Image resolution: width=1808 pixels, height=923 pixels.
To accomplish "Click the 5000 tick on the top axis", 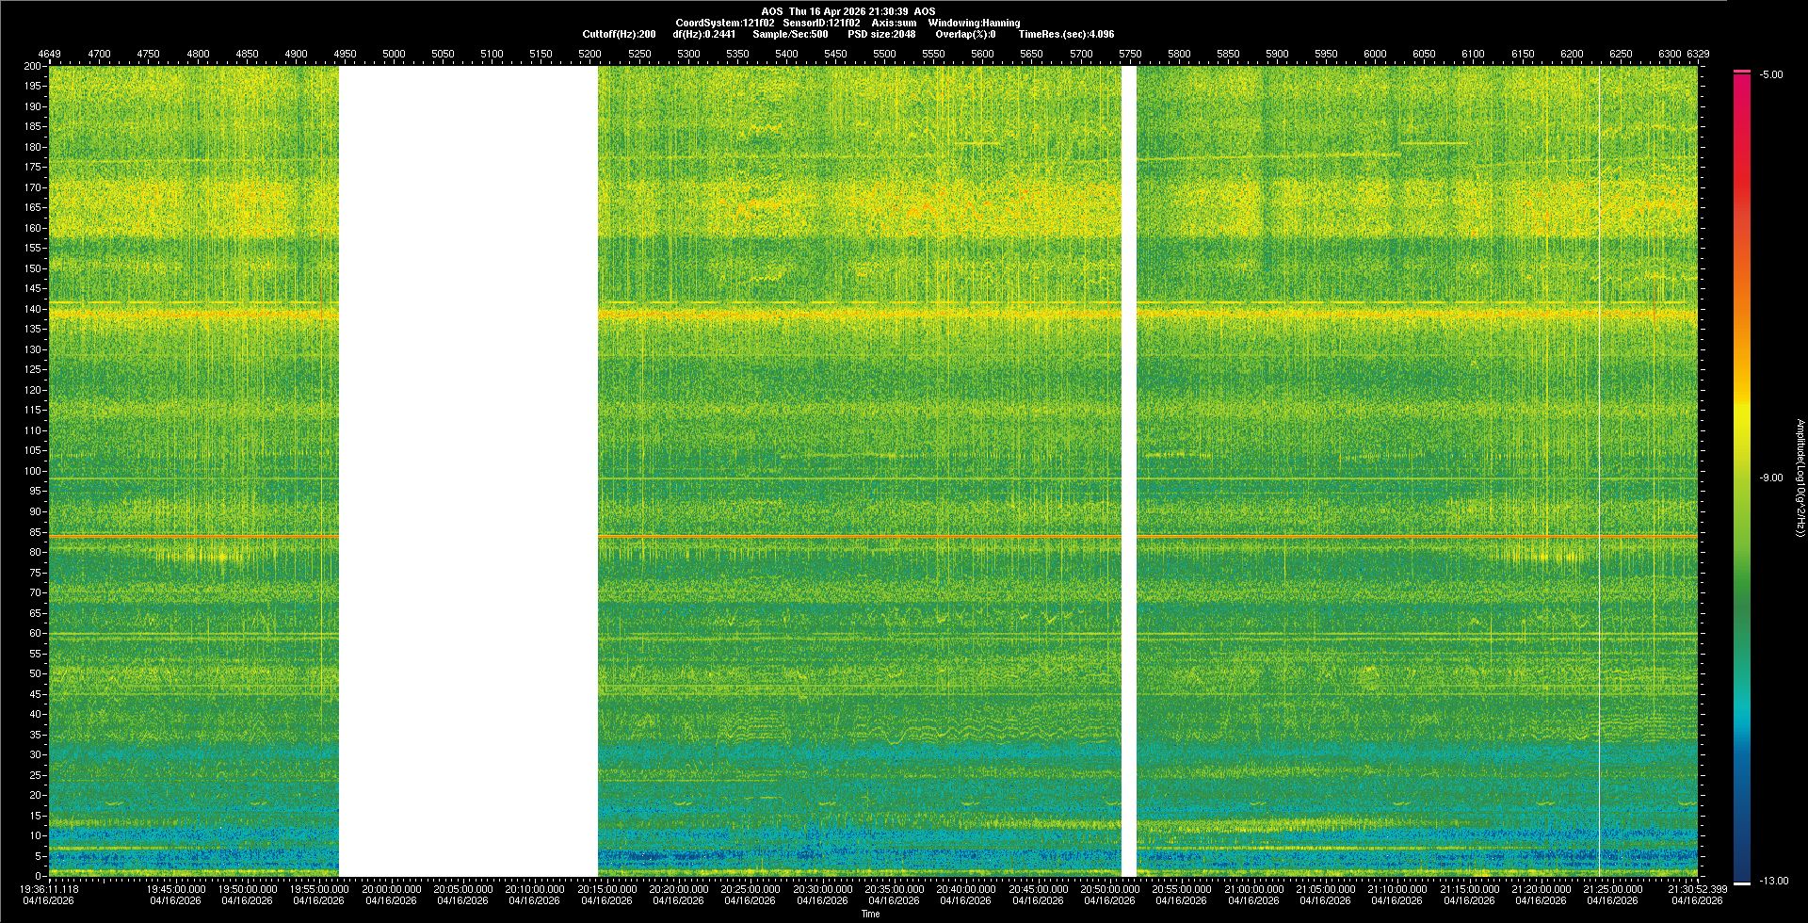I will coord(394,54).
